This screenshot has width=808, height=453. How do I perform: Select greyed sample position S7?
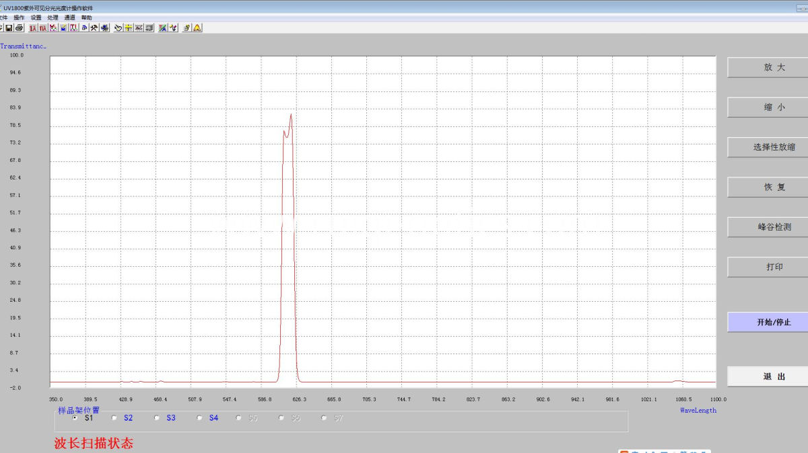324,418
